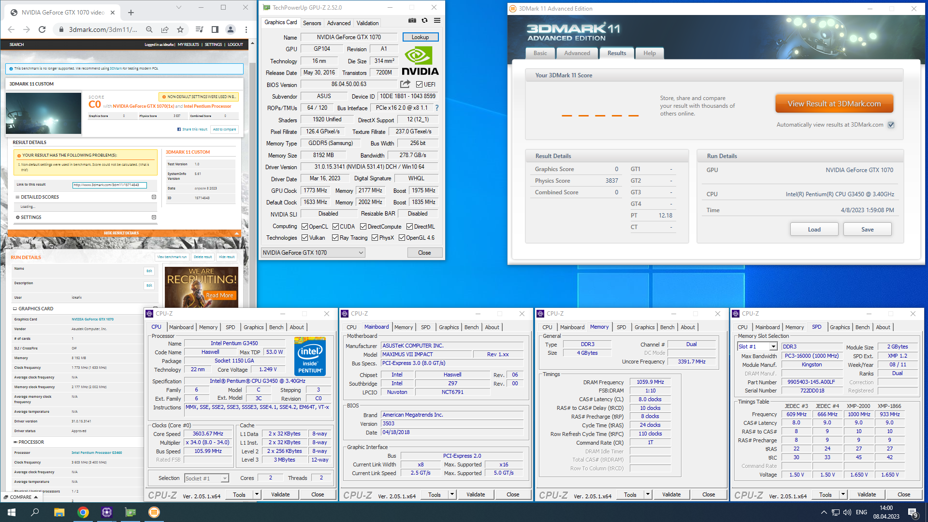Click Chrome's forward navigation arrow

[27, 29]
